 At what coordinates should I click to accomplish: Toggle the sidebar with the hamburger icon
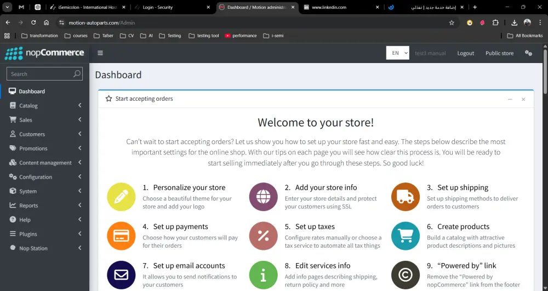[100, 53]
